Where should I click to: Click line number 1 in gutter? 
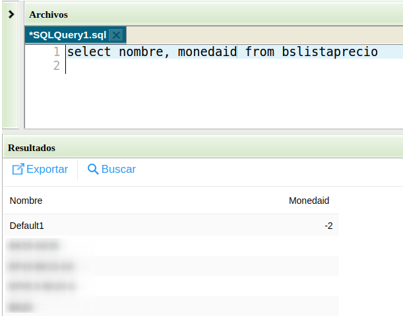(x=57, y=51)
